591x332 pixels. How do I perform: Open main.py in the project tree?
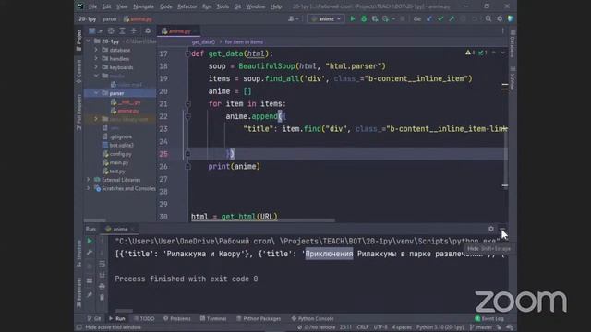coord(119,162)
